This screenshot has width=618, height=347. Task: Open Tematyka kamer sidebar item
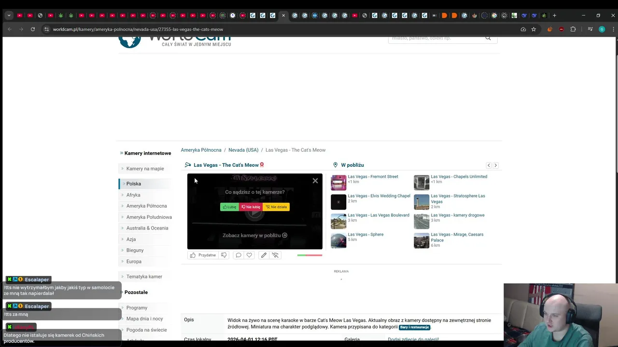point(144,277)
